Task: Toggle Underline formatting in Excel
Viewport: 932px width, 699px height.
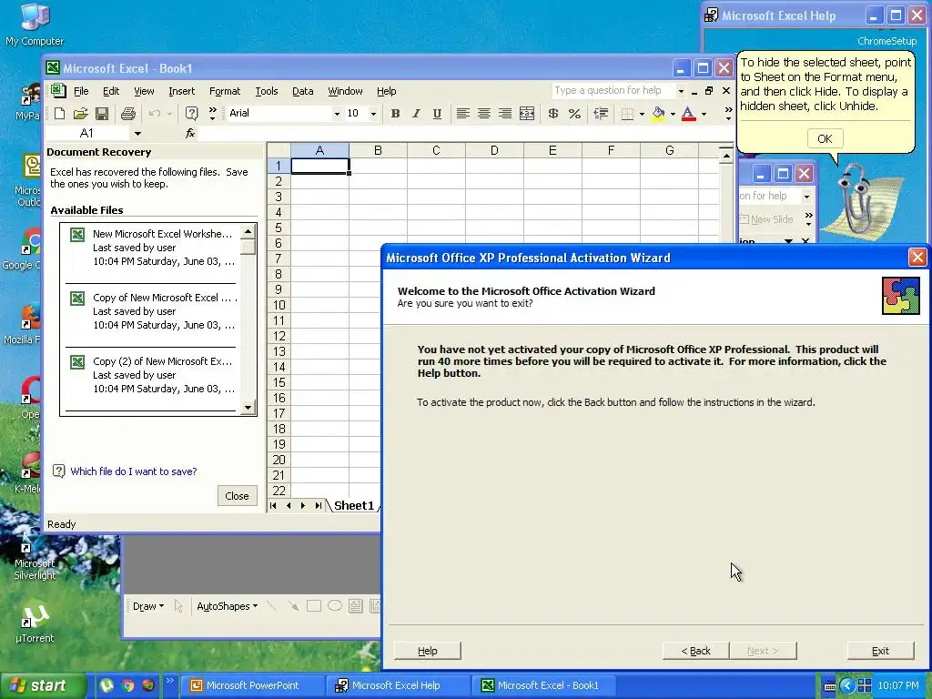Action: tap(437, 114)
